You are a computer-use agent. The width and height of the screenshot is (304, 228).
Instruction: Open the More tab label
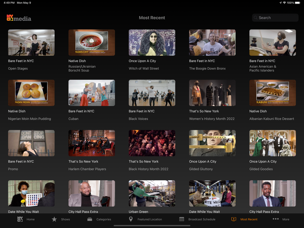click(286, 219)
